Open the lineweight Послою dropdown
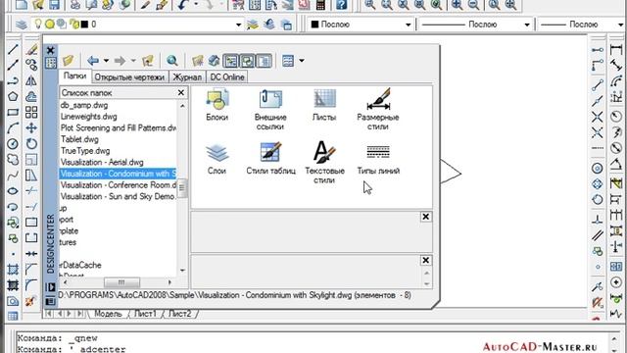627x353 pixels. click(x=621, y=25)
